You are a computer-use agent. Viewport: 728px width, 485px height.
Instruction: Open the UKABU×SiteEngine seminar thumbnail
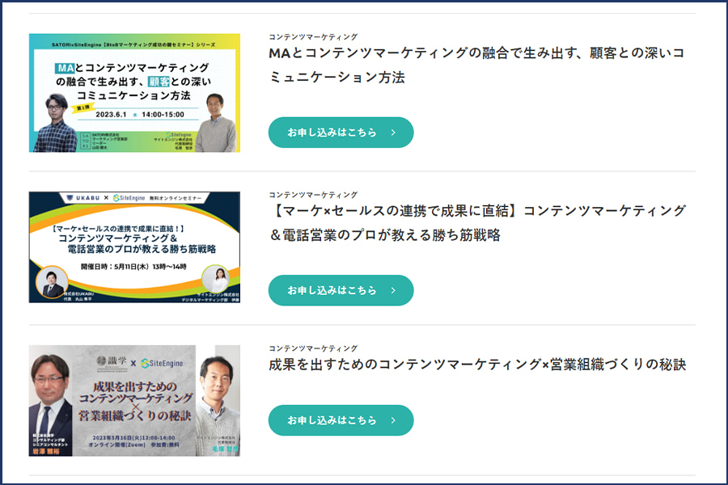(x=134, y=247)
